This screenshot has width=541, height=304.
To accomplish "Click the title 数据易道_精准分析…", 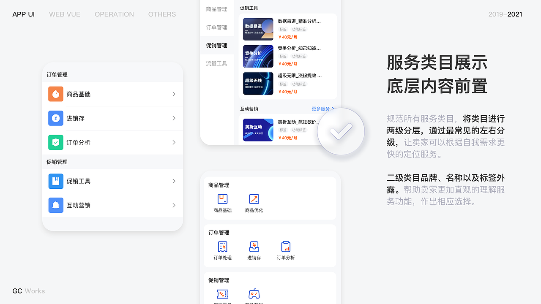I will pyautogui.click(x=299, y=21).
